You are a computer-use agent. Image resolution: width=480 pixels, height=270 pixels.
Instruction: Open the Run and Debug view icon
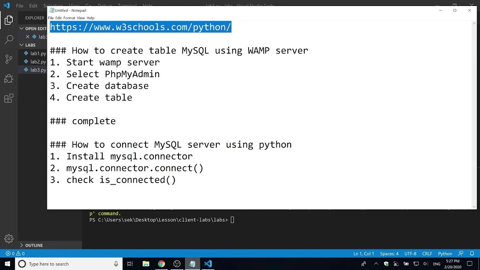click(9, 79)
